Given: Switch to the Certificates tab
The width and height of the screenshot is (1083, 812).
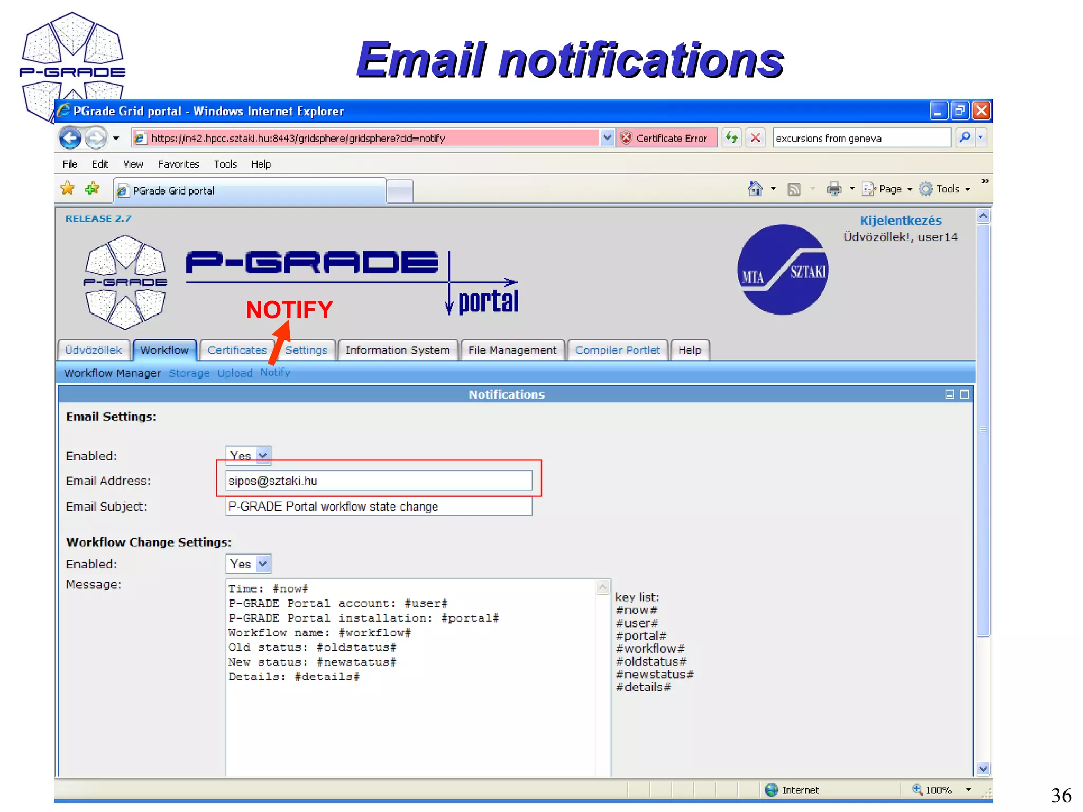Looking at the screenshot, I should coord(237,350).
